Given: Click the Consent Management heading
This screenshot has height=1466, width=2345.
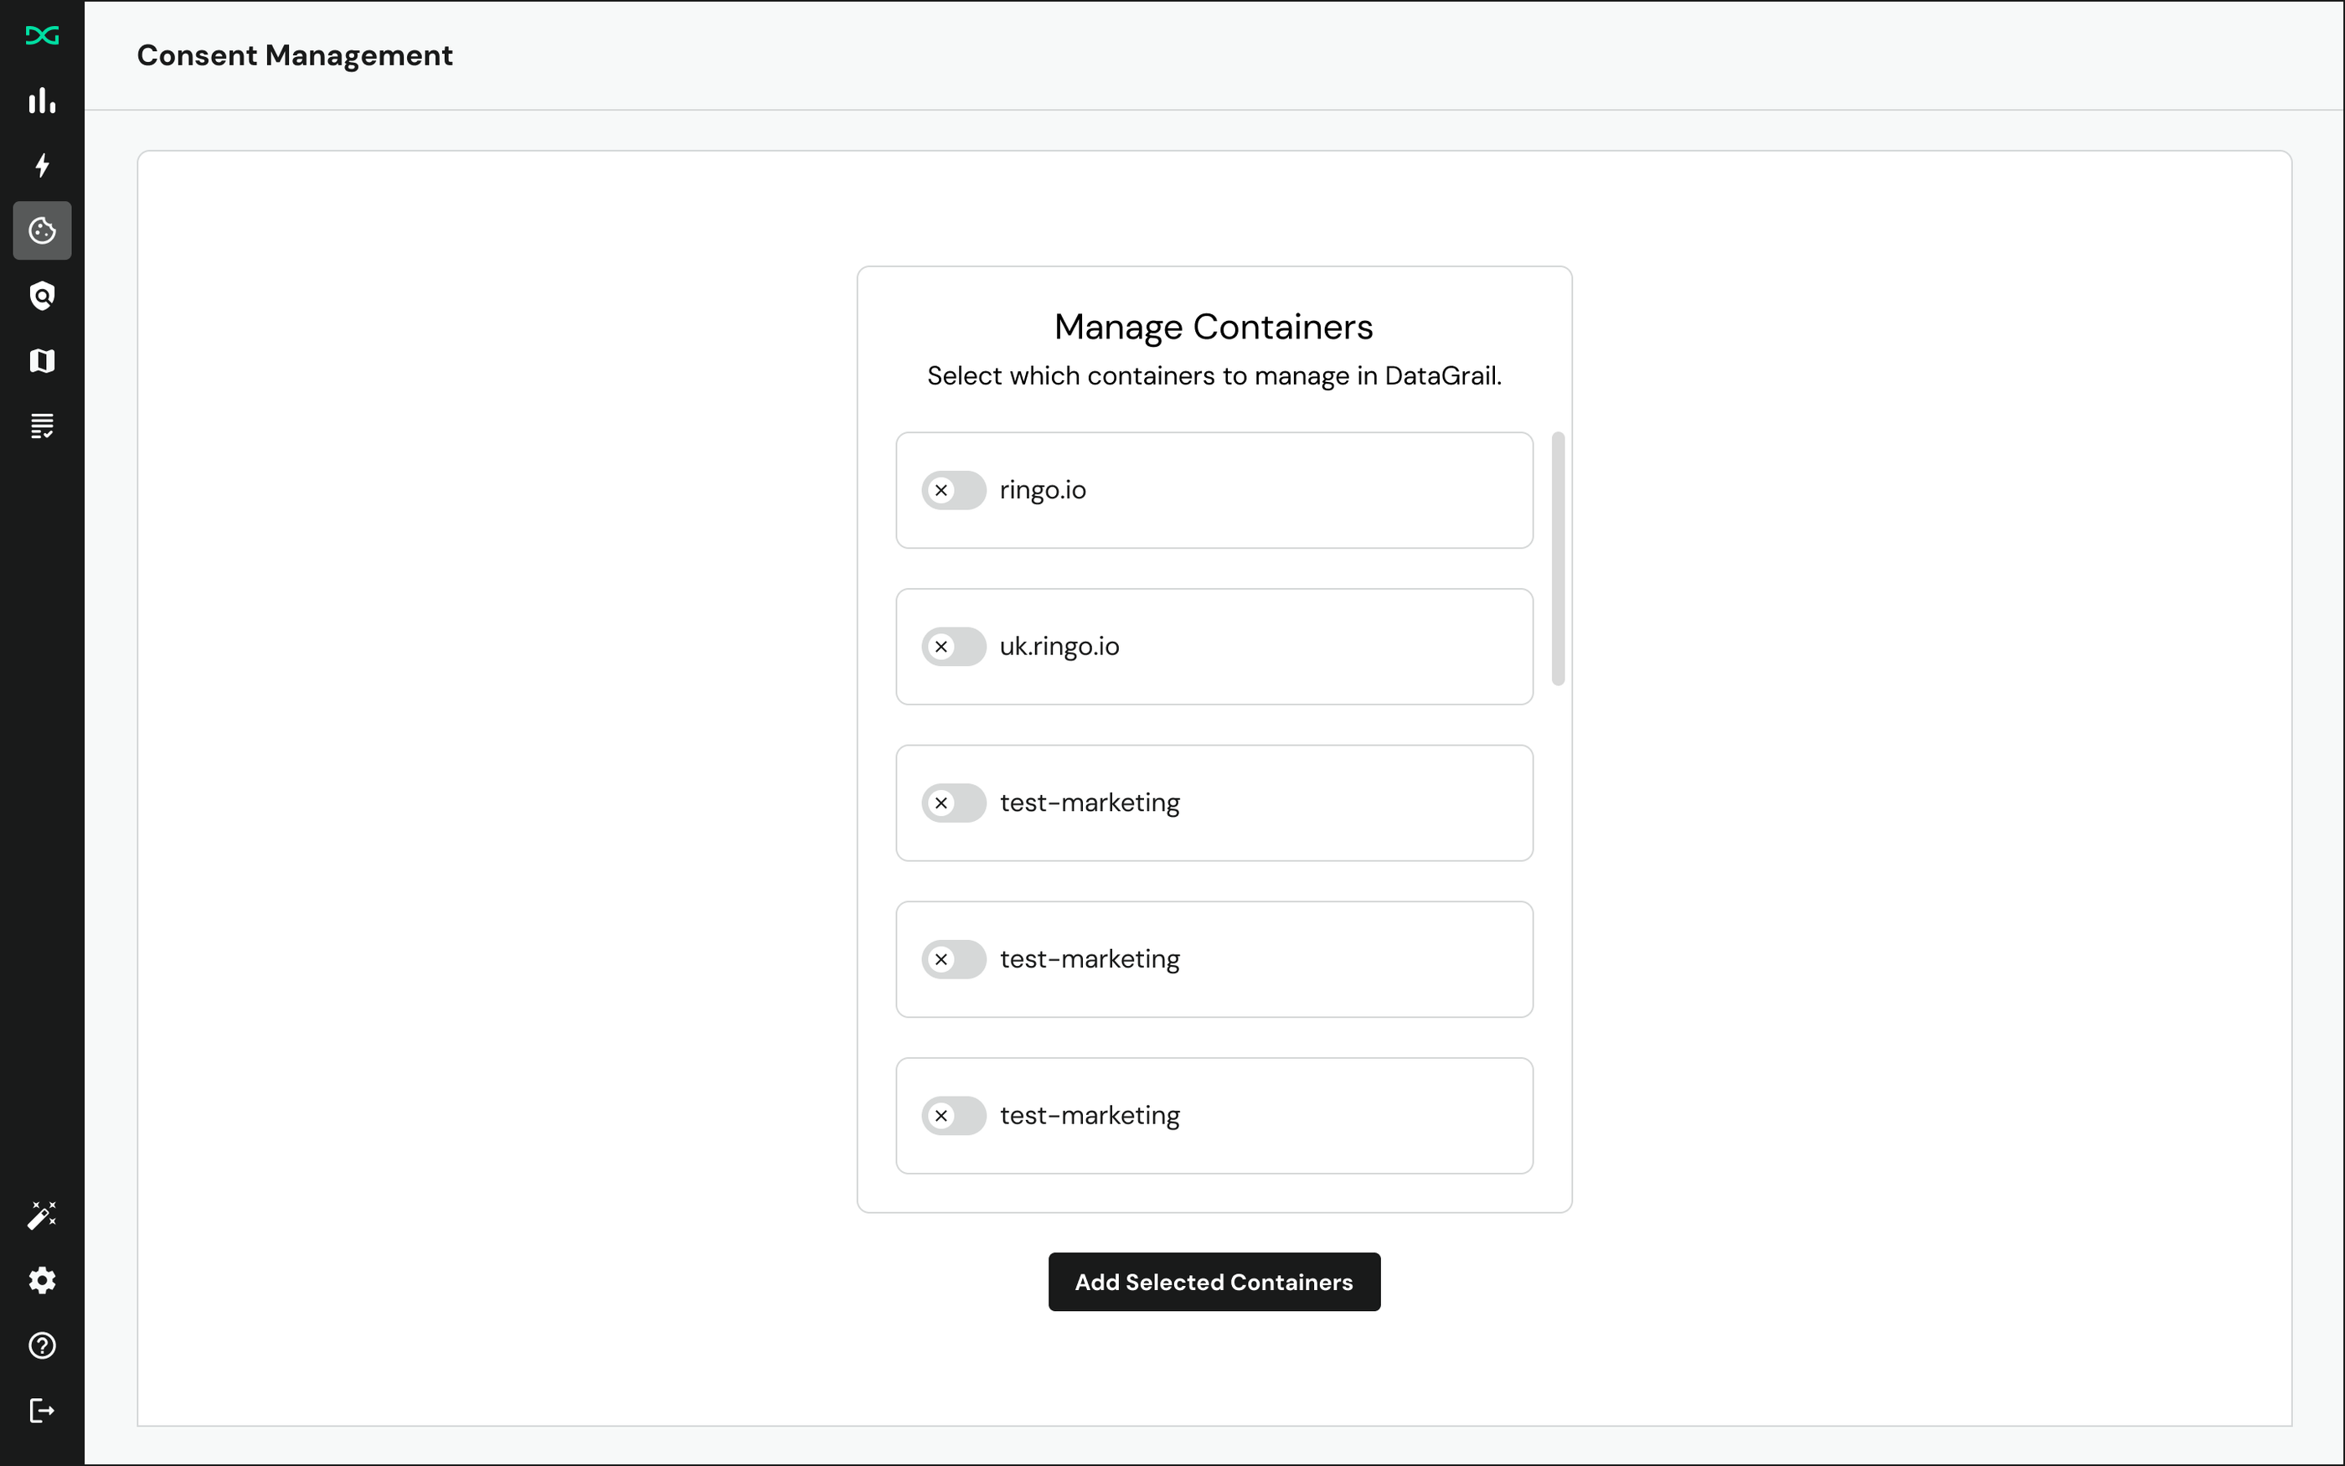Looking at the screenshot, I should [295, 55].
